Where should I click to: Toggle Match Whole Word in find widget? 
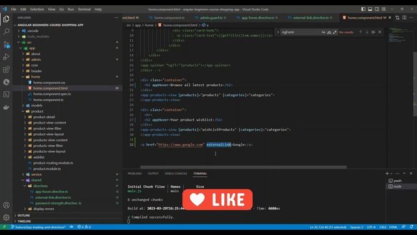tap(329, 32)
